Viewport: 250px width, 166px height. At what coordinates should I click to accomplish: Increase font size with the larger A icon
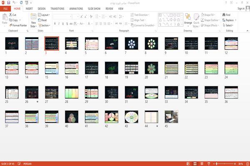[x=82, y=17]
